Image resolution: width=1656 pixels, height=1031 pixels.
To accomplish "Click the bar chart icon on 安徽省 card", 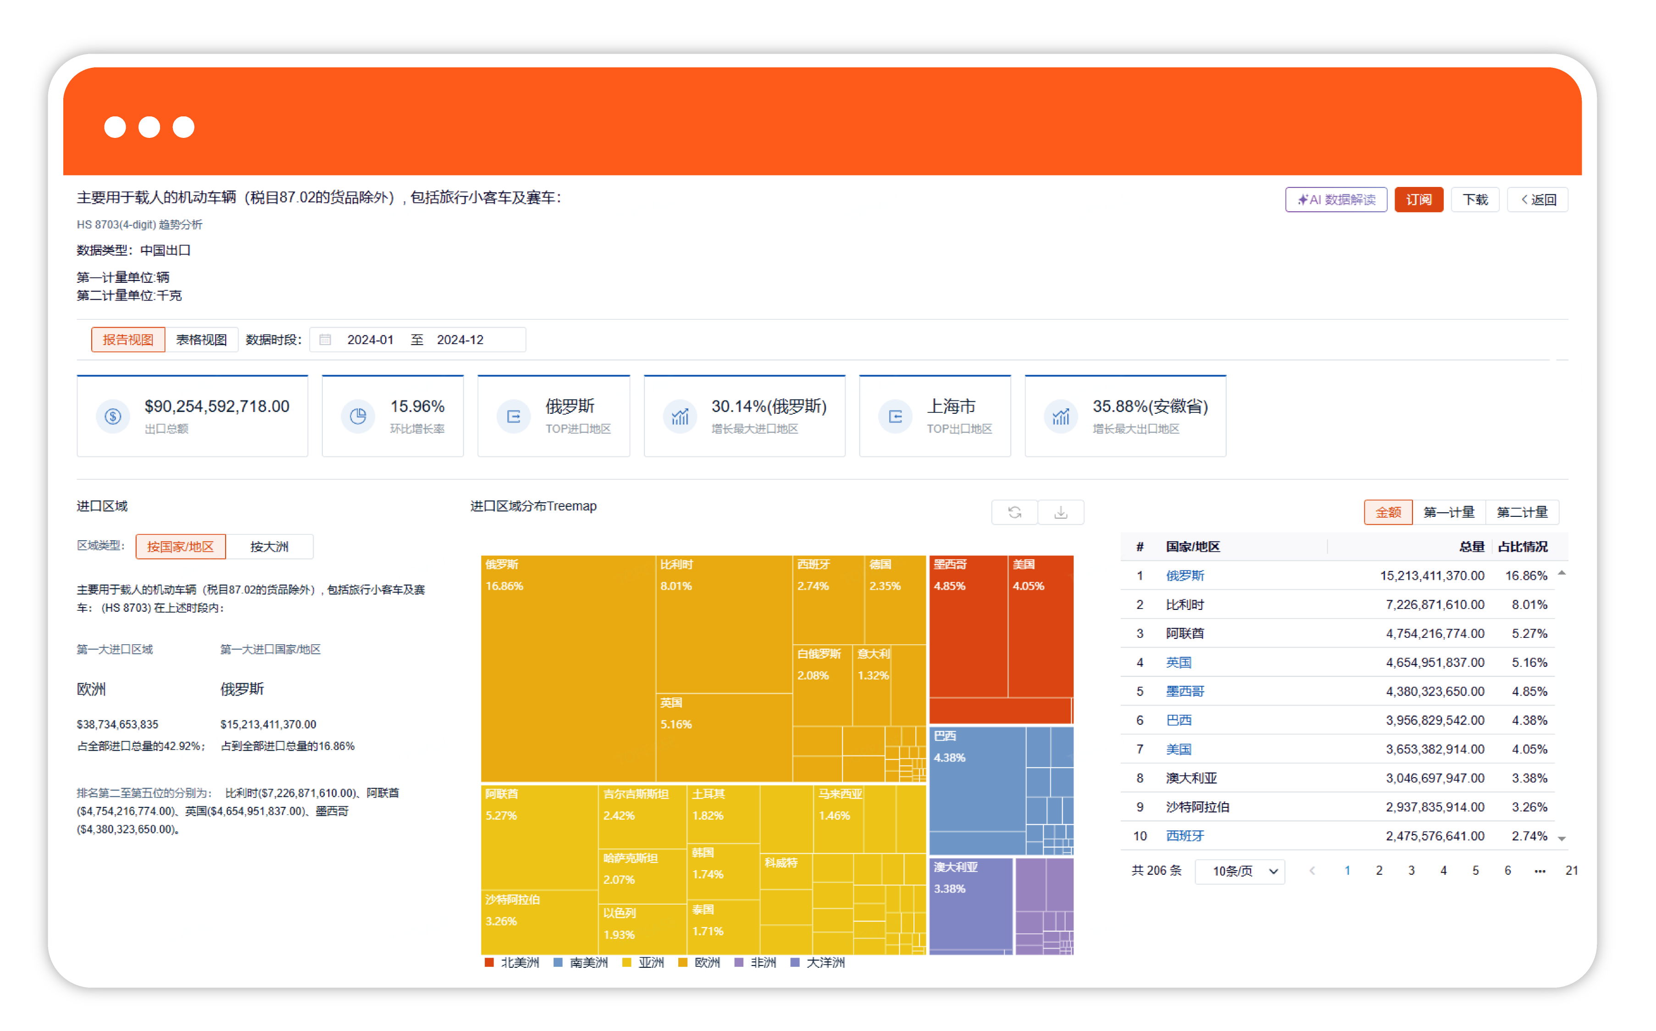I will pos(1060,416).
